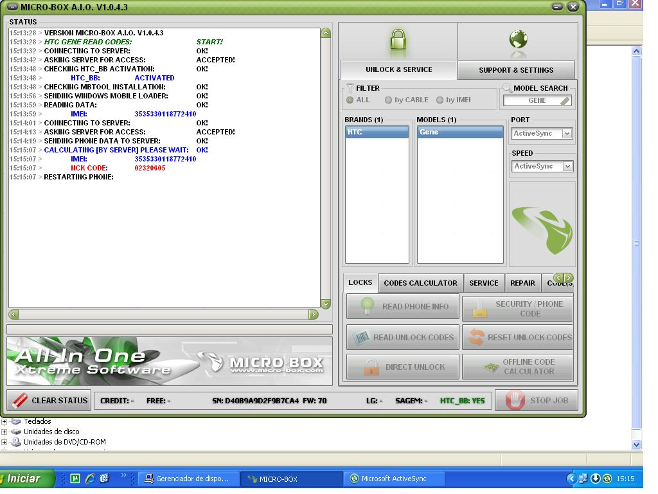Screen dimensions: 658x494
Task: Click the CLEAR STATUS button
Action: tap(49, 401)
